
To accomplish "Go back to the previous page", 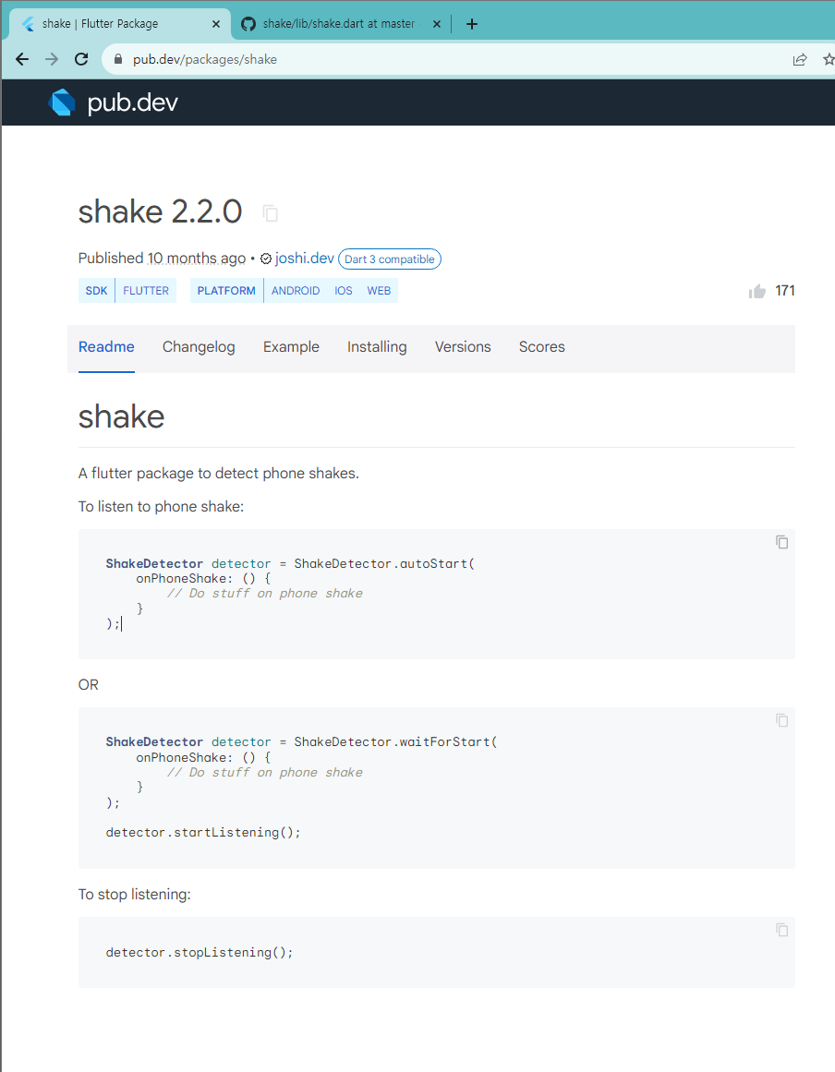I will [22, 59].
